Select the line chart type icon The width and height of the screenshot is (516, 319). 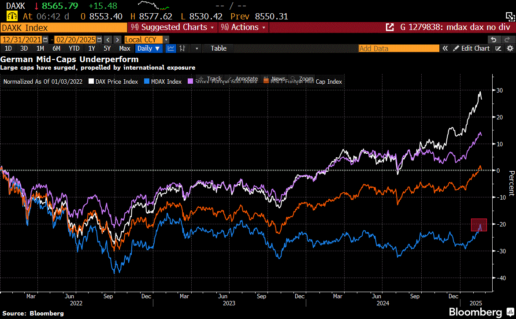tap(171, 48)
